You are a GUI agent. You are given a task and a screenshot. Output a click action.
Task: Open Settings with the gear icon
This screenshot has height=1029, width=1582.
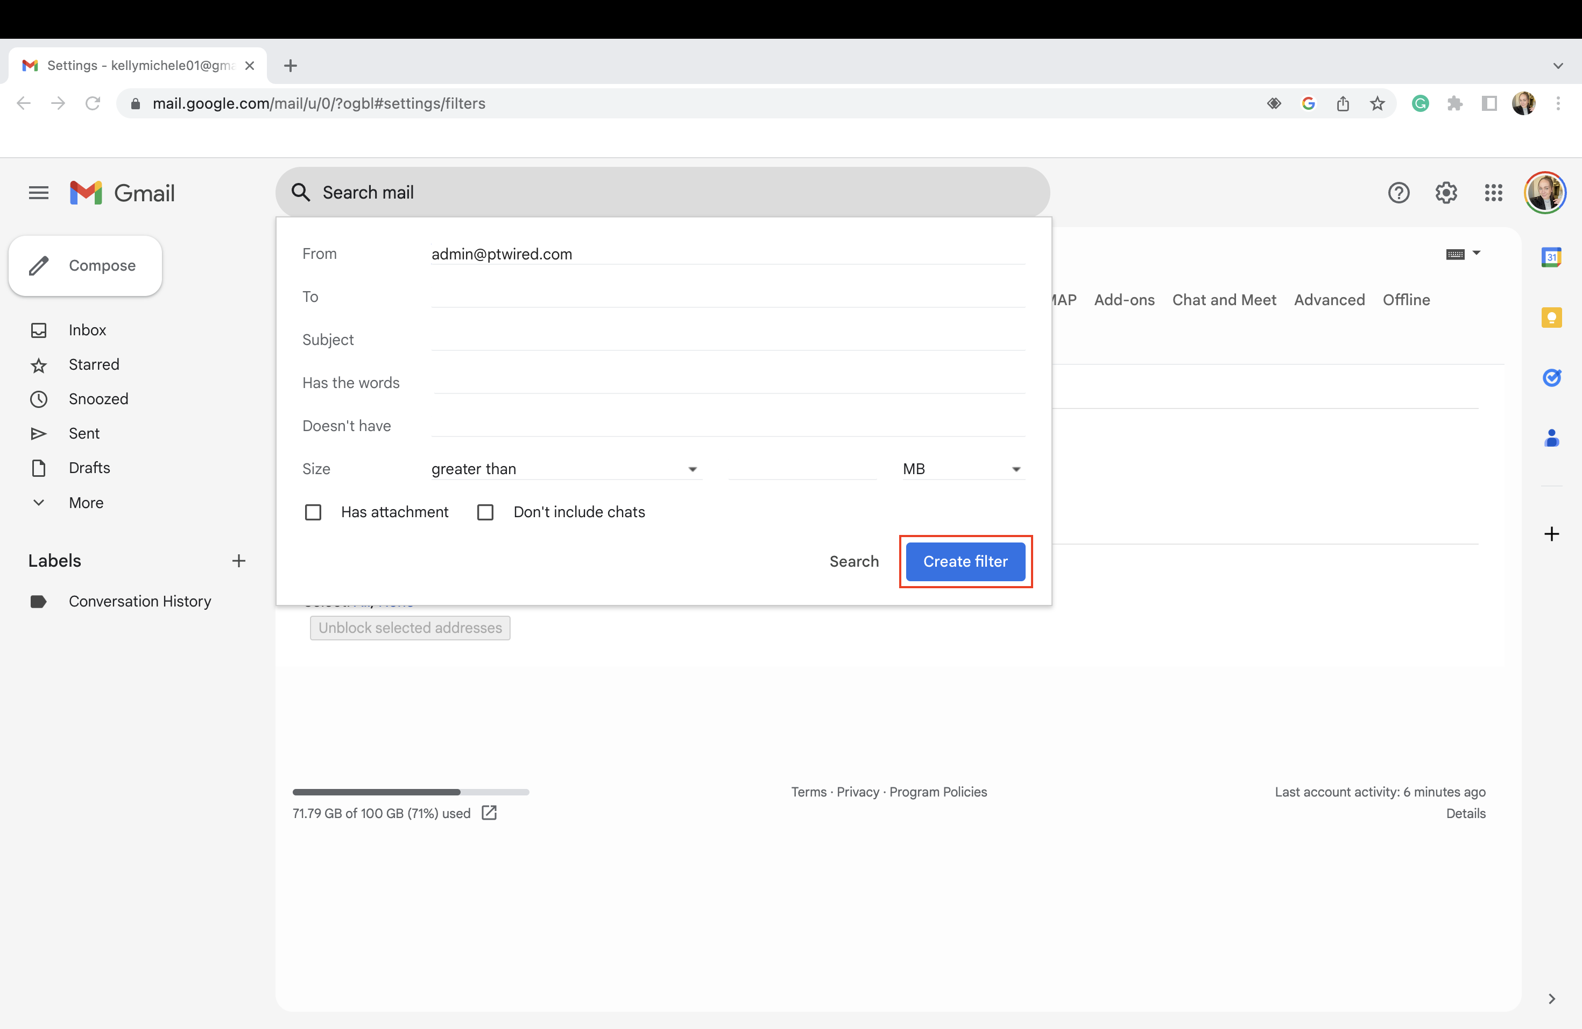1446,193
